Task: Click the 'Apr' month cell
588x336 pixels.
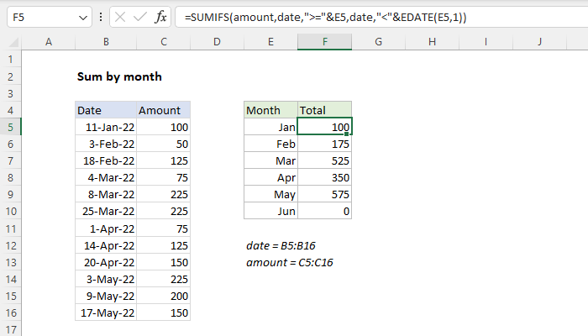Action: 270,178
